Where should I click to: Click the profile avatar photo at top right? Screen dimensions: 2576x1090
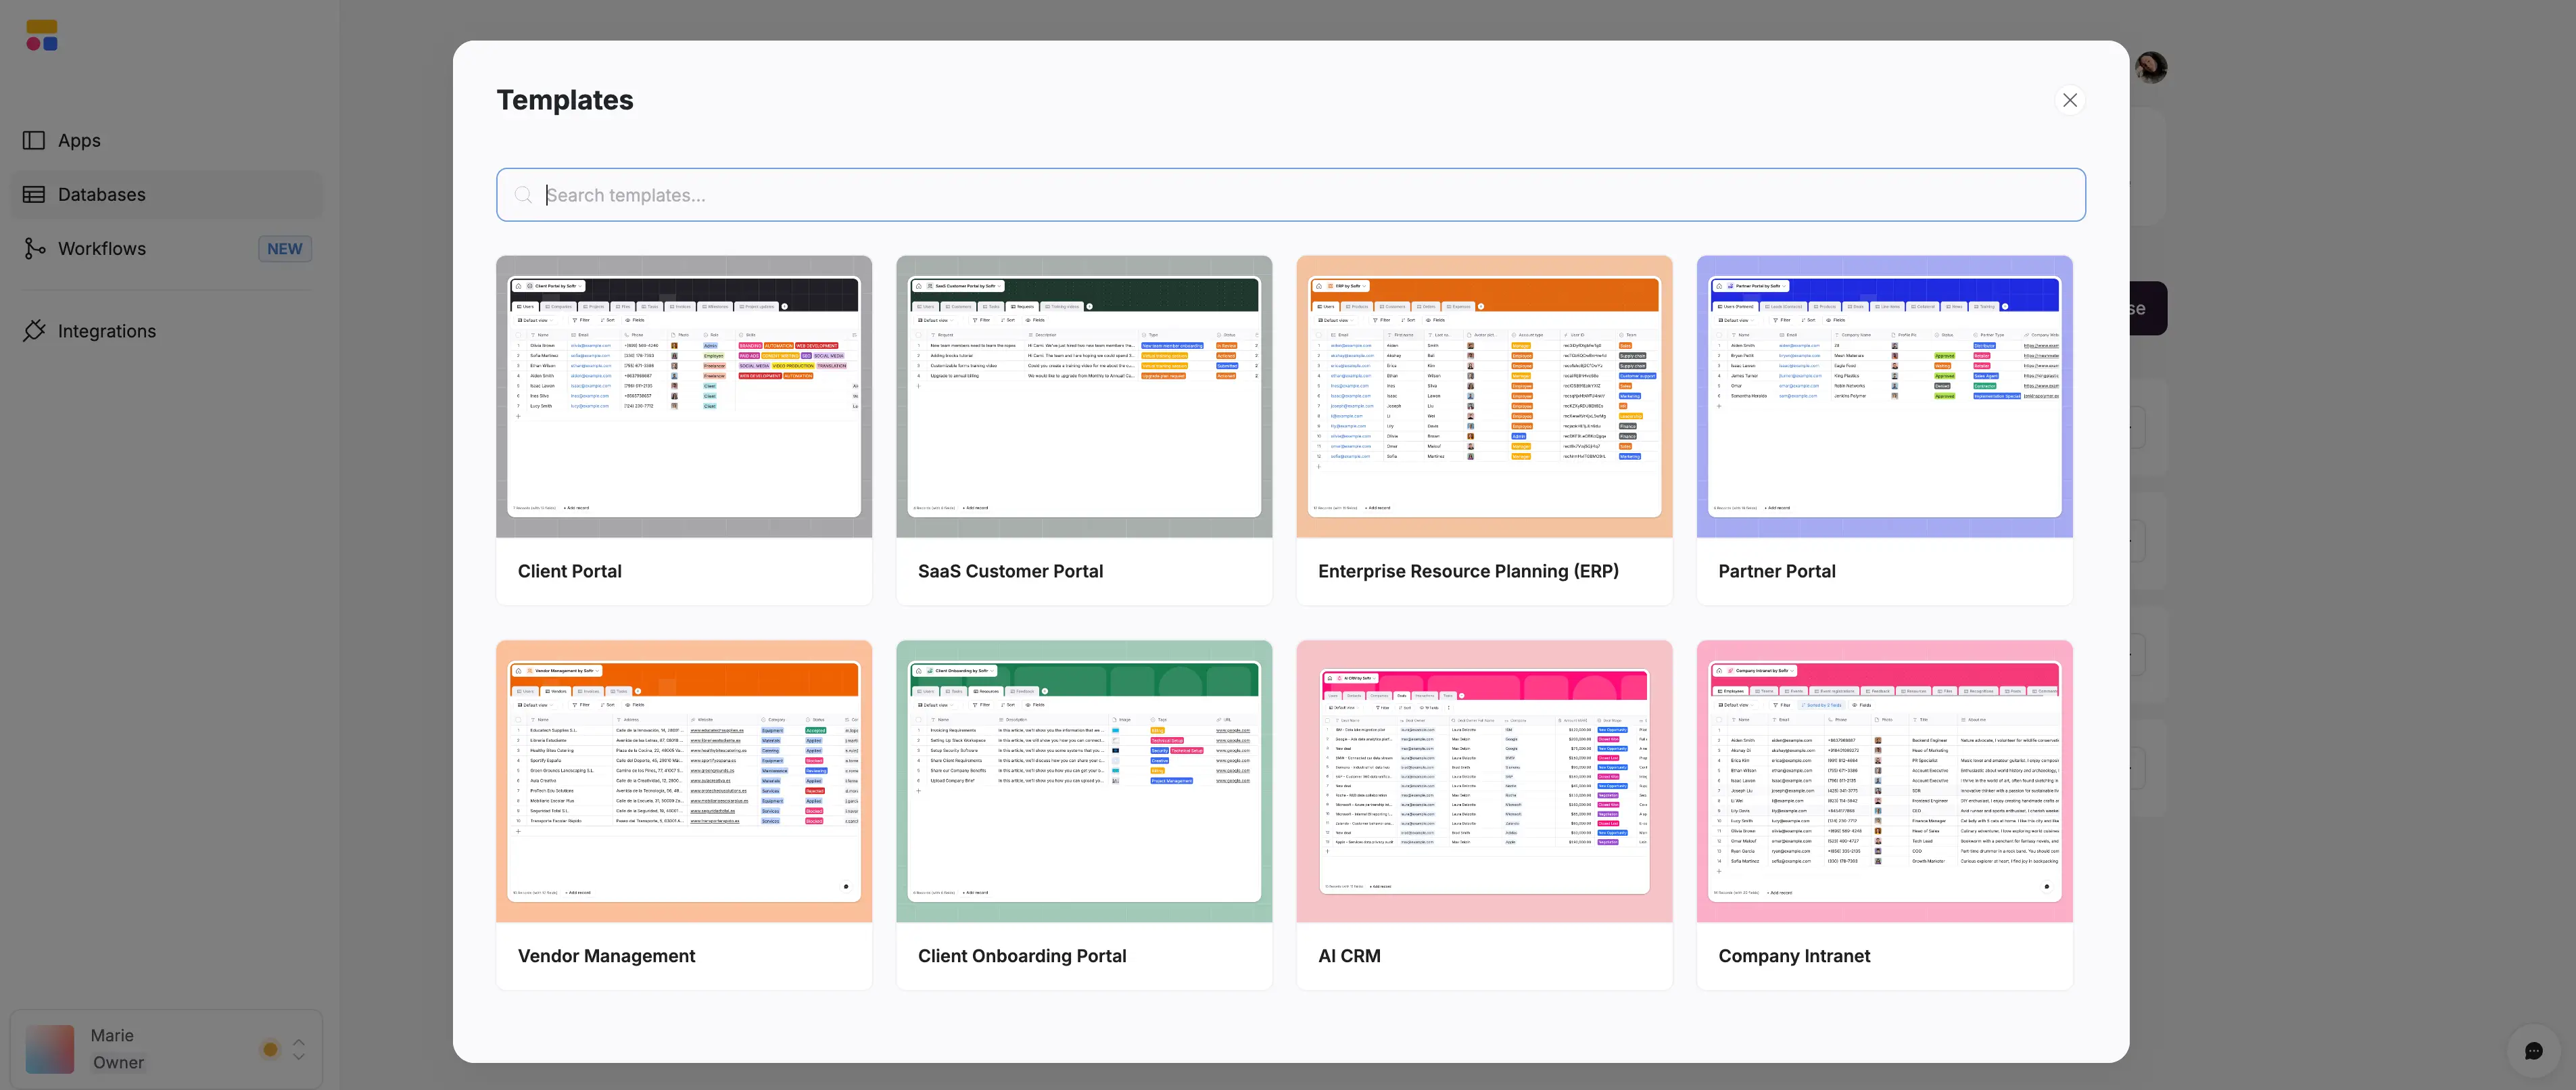click(x=2150, y=67)
